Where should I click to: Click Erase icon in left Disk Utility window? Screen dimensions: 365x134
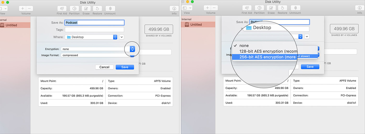86,8
